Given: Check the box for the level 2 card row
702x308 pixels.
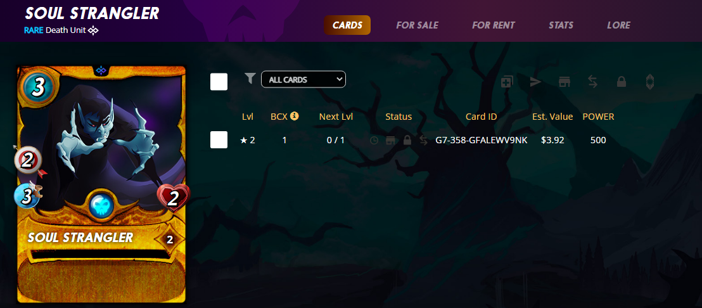Looking at the screenshot, I should 219,139.
